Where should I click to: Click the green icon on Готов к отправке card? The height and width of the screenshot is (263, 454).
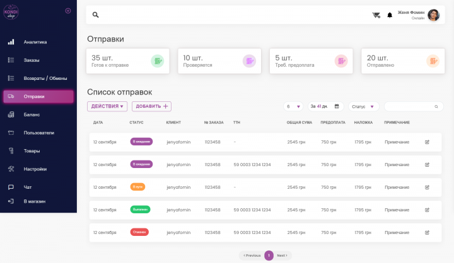(x=157, y=61)
